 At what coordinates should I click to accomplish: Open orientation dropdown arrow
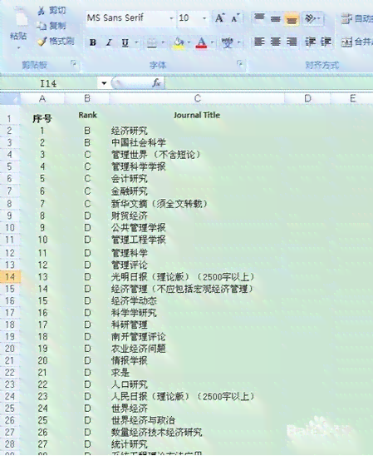pyautogui.click(x=319, y=19)
